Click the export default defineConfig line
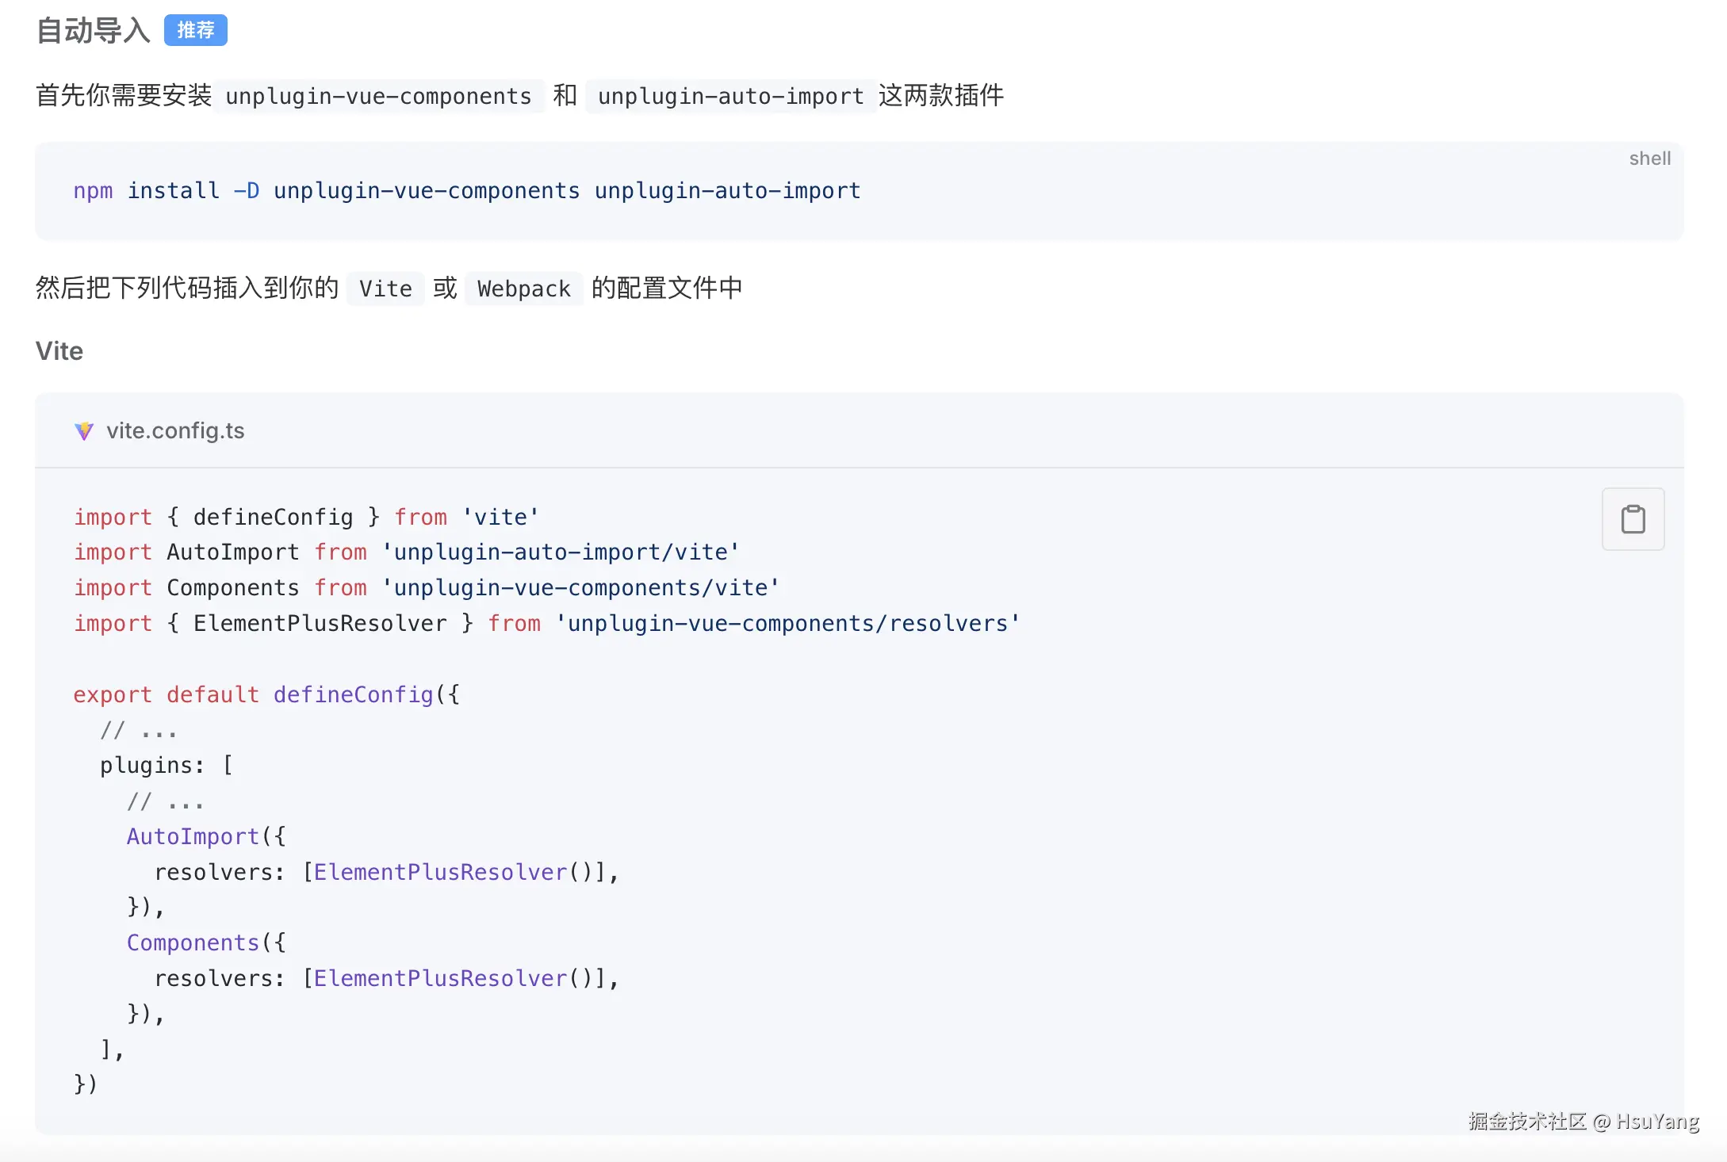 (266, 694)
